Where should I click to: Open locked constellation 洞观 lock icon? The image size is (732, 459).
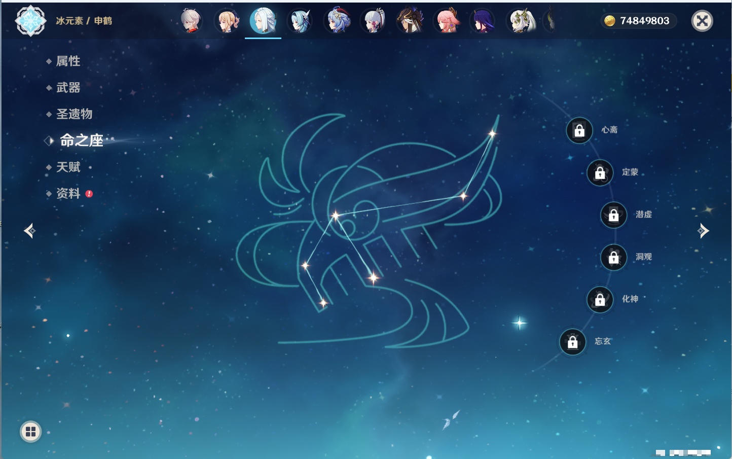click(x=614, y=258)
